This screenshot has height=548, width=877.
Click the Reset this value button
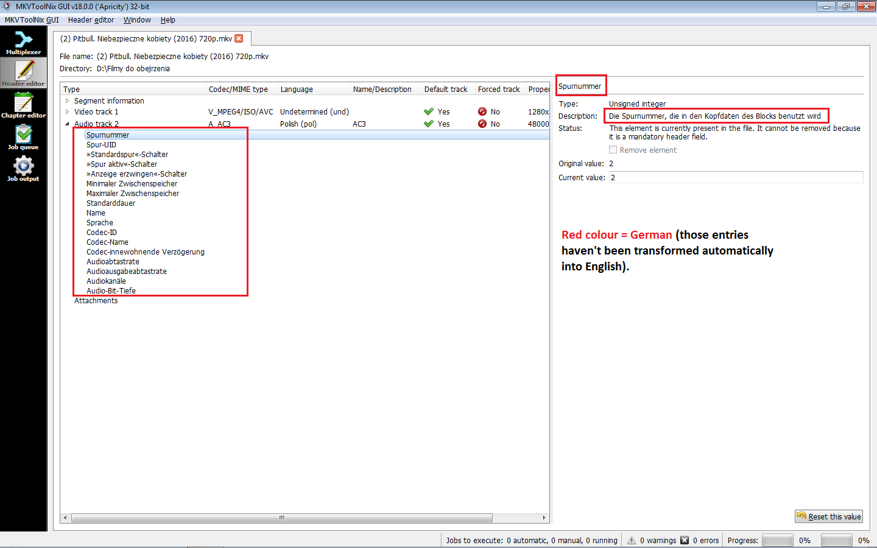pyautogui.click(x=829, y=516)
